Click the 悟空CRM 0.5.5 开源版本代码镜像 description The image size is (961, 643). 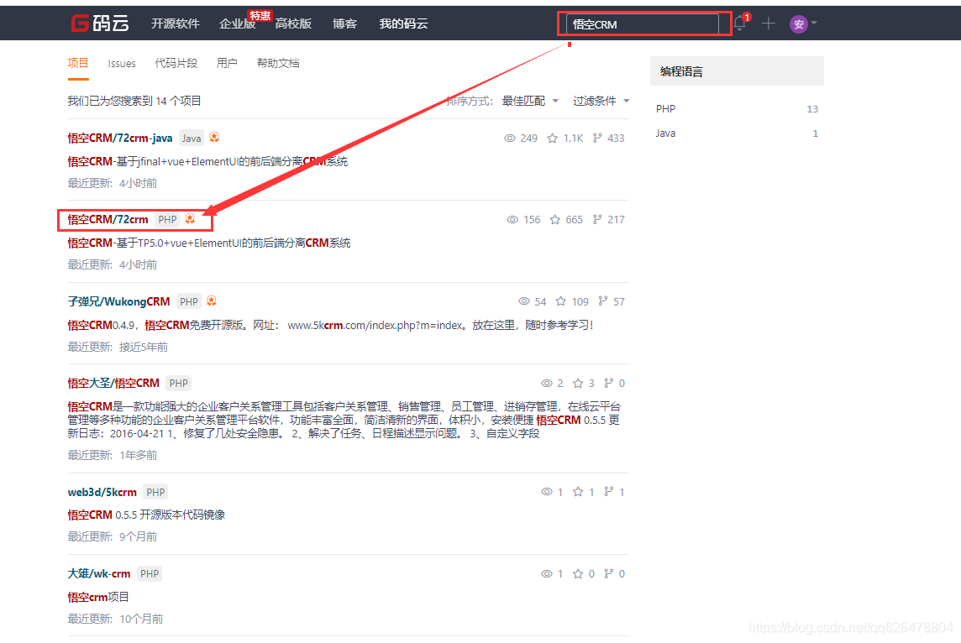(x=146, y=515)
